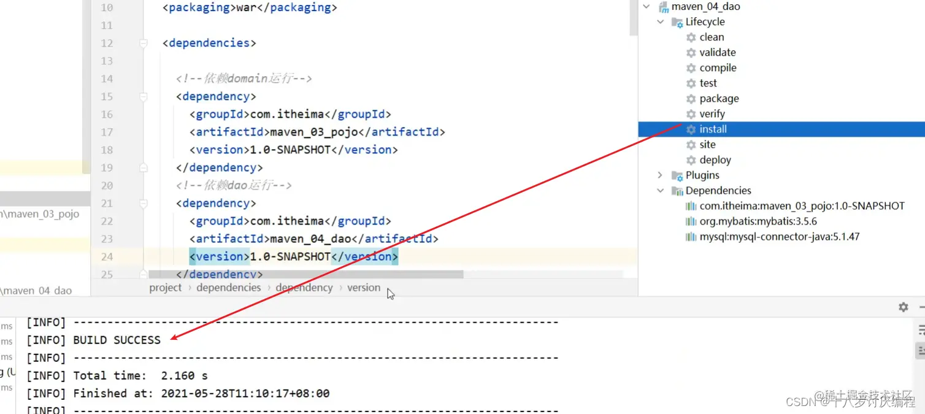The width and height of the screenshot is (925, 414).
Task: Click gear icon next to verify
Action: point(691,114)
